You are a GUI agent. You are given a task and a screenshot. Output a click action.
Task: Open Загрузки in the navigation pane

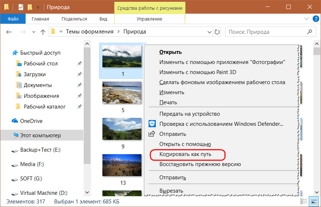[x=35, y=74]
